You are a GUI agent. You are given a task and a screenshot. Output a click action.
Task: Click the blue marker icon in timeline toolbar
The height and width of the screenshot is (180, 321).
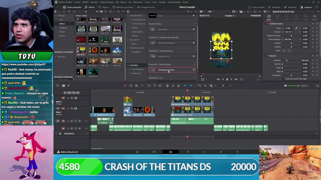click(191, 86)
